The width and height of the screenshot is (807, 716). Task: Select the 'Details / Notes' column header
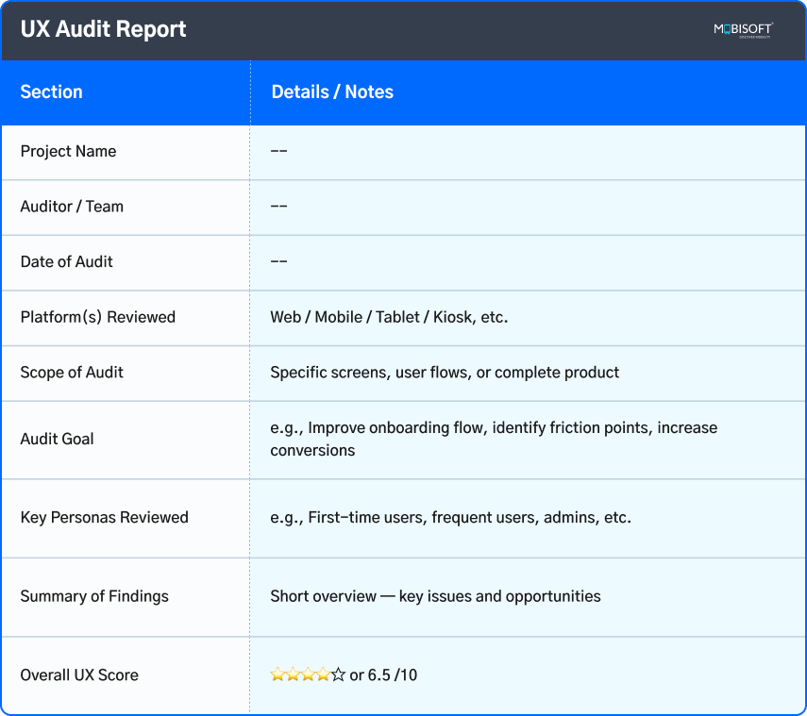tap(332, 92)
